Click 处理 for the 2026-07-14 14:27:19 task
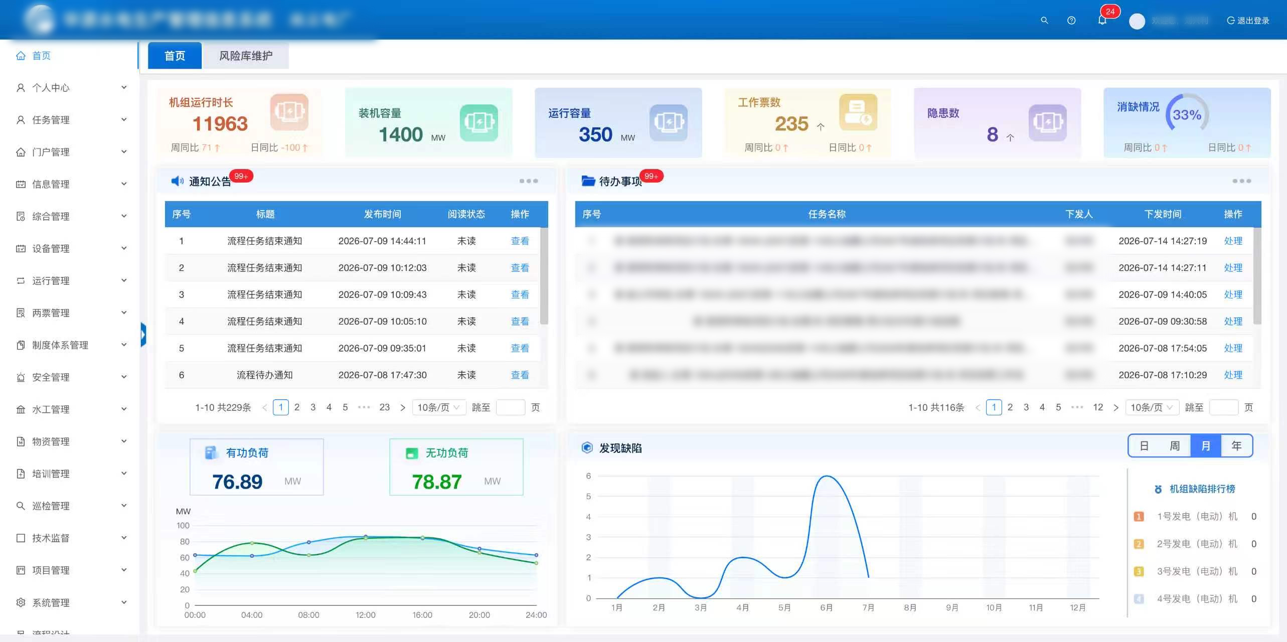 click(x=1233, y=241)
